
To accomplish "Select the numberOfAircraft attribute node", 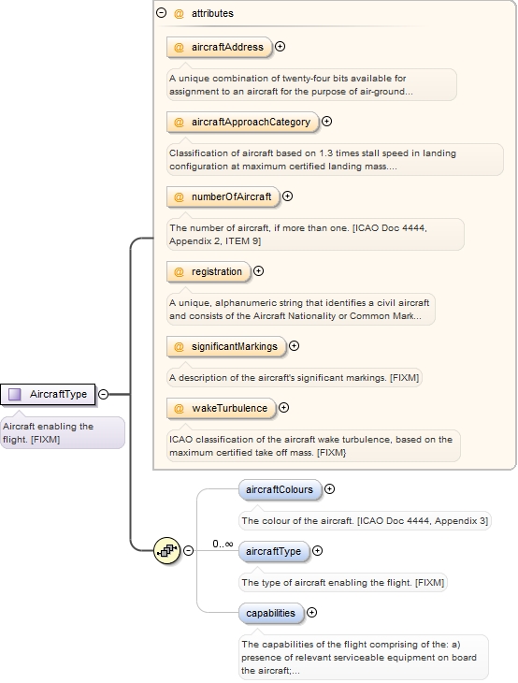I will coord(223,196).
